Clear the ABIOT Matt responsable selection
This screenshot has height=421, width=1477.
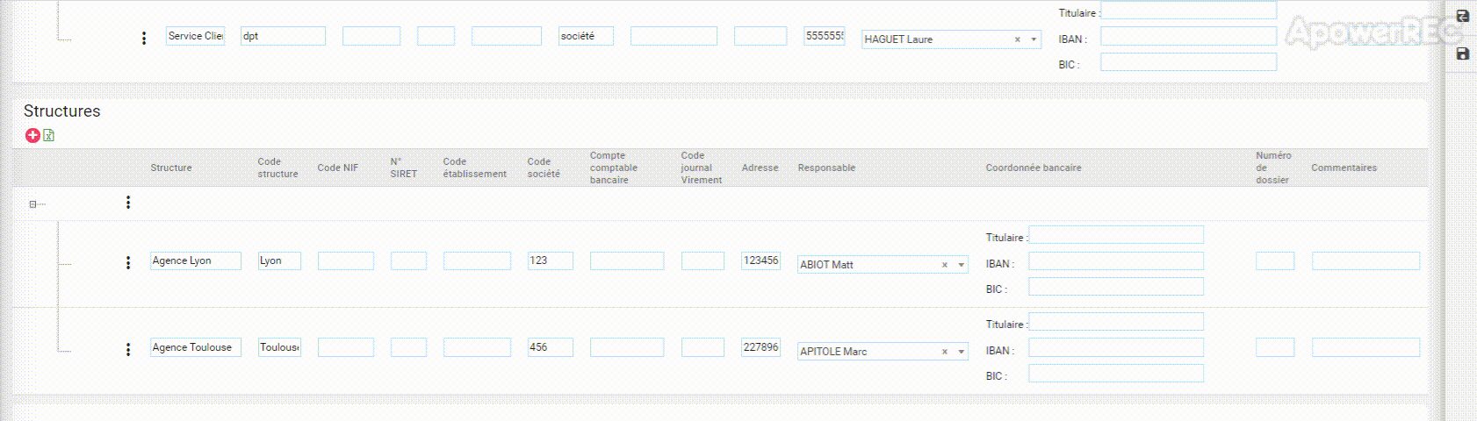click(x=945, y=265)
